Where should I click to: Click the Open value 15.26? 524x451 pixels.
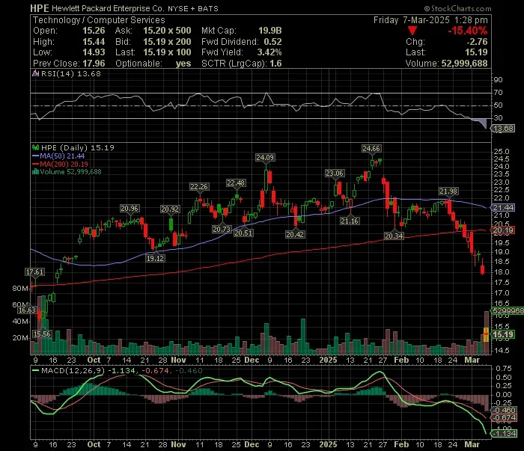(x=94, y=31)
